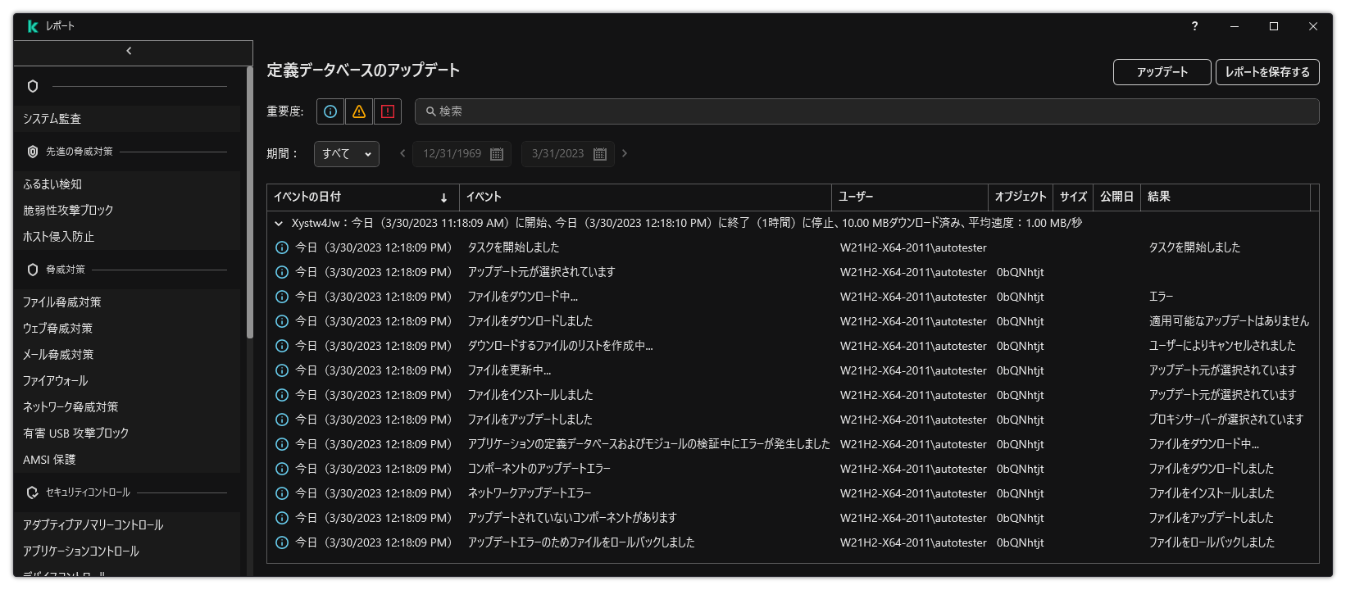The image size is (1346, 590).
Task: Click info icon of ファイルをダウンロード中... event row
Action: point(282,297)
